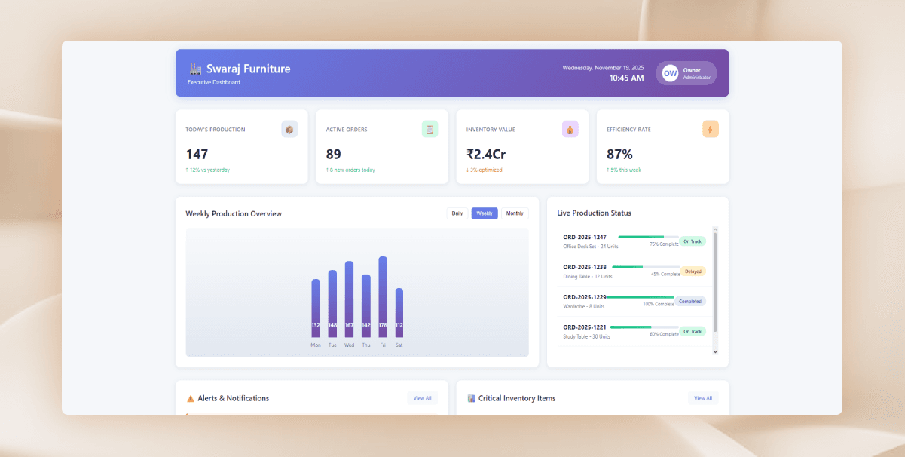
Task: Click the Efficiency Rate 87% value
Action: coord(619,154)
